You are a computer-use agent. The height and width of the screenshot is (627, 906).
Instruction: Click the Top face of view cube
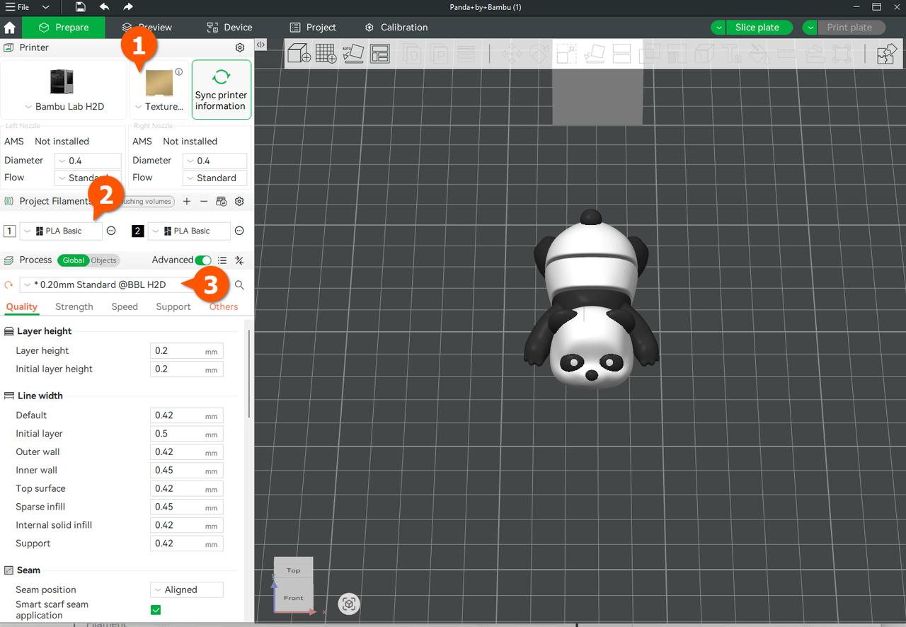tap(293, 570)
